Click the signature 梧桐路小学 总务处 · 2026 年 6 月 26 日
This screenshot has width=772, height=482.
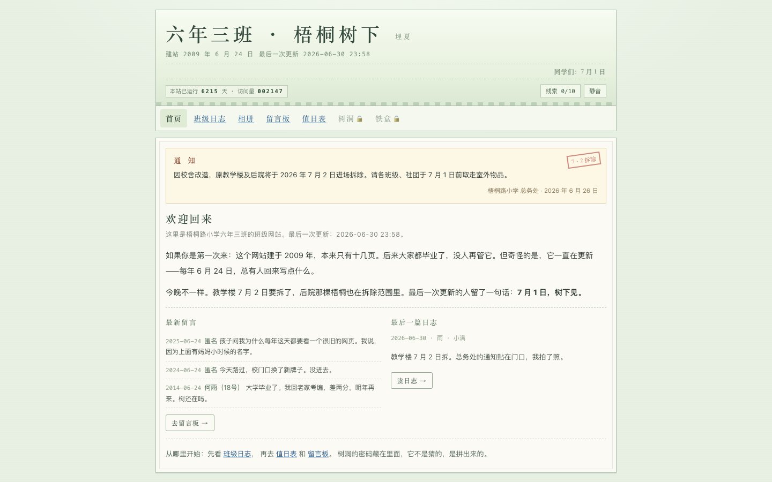click(543, 191)
